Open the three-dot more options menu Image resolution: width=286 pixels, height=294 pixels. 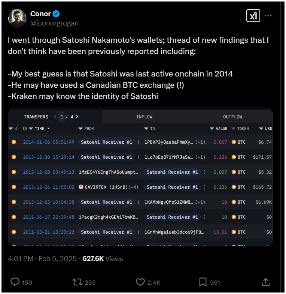click(x=268, y=16)
